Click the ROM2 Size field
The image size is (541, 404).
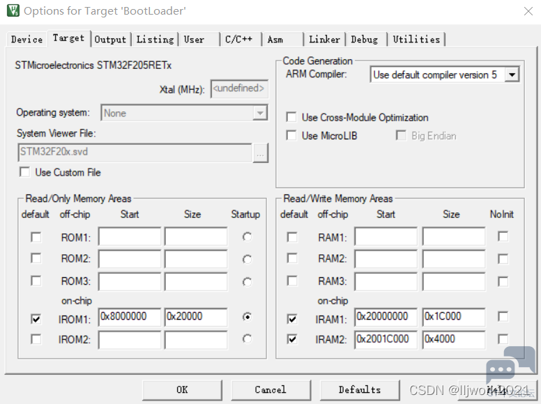click(x=196, y=259)
